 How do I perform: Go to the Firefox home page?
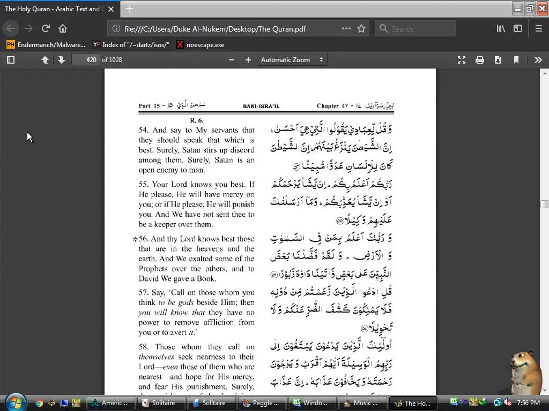[x=63, y=28]
